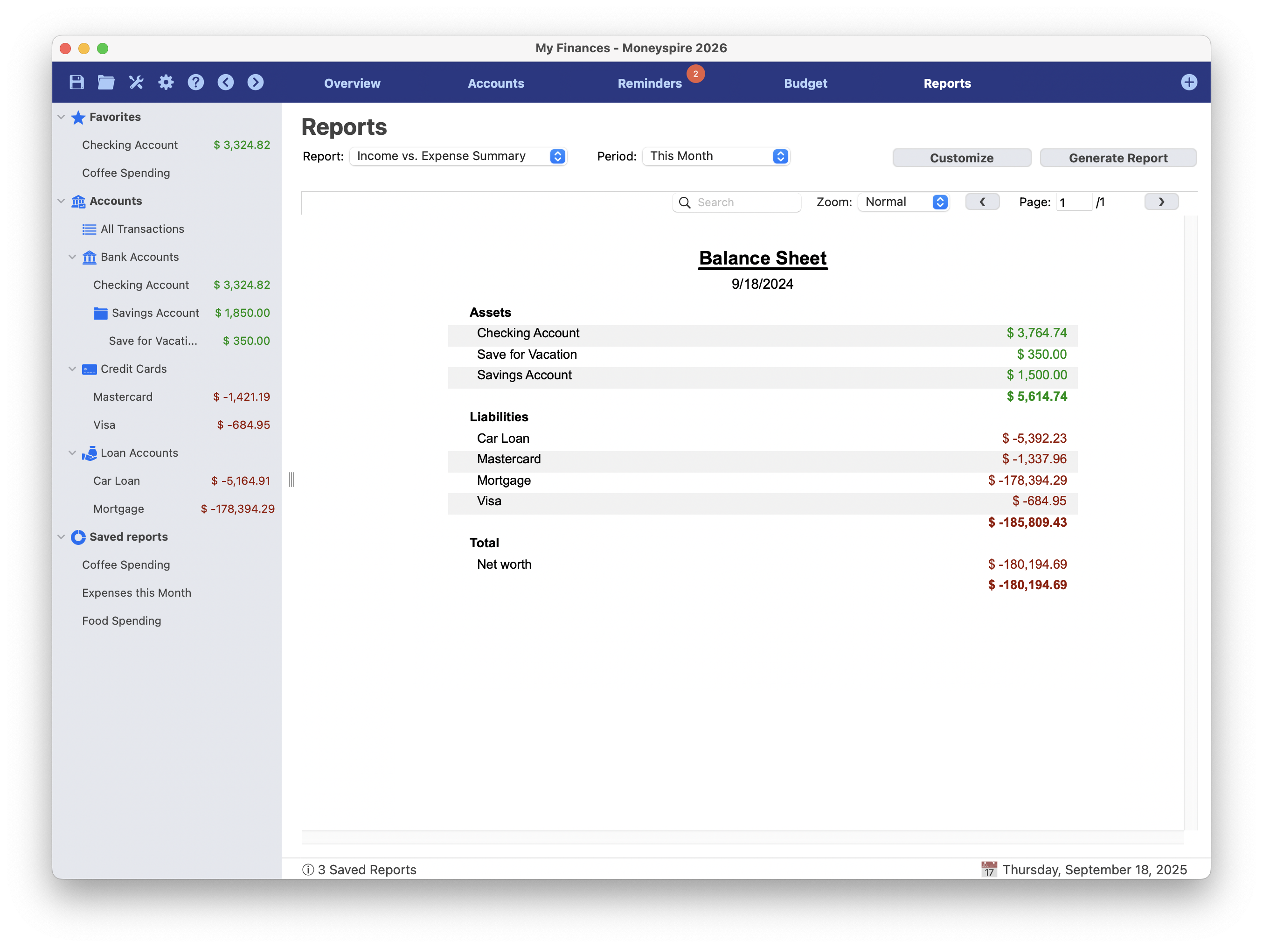Screen dimensions: 1263x948
Task: Collapse the Bank Accounts group
Action: coord(72,257)
